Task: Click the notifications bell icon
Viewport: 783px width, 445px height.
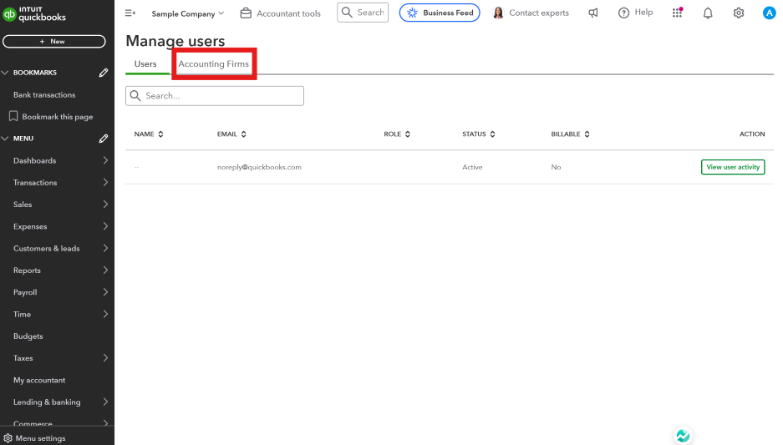Action: (708, 13)
